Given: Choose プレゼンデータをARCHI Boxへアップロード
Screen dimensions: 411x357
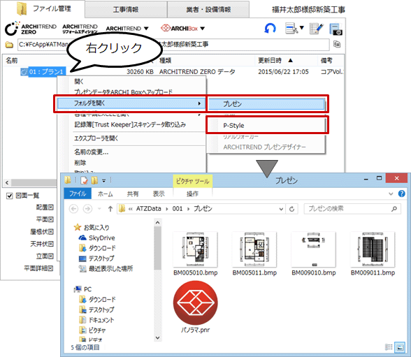Looking at the screenshot, I should coord(123,92).
